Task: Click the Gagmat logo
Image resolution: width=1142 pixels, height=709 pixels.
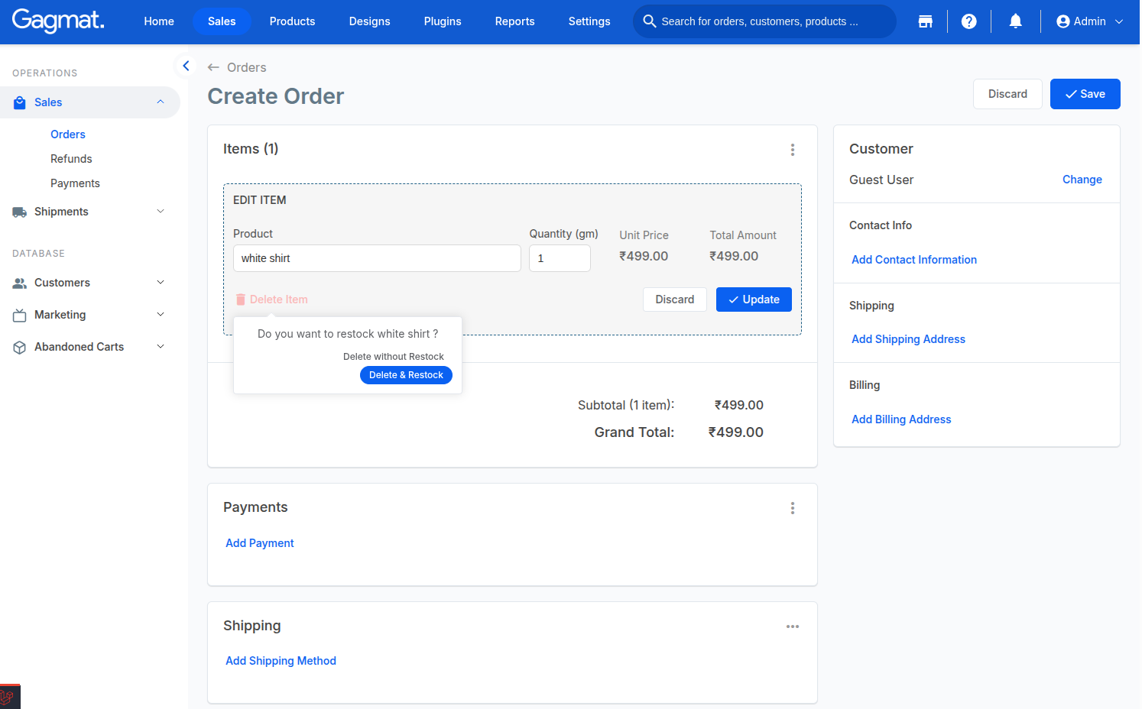Action: [58, 21]
